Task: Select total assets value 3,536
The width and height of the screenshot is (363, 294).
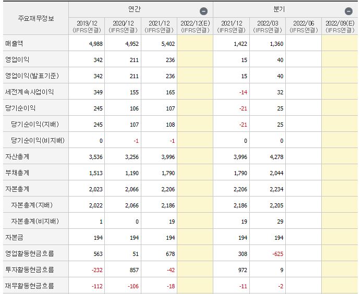Action: point(96,157)
